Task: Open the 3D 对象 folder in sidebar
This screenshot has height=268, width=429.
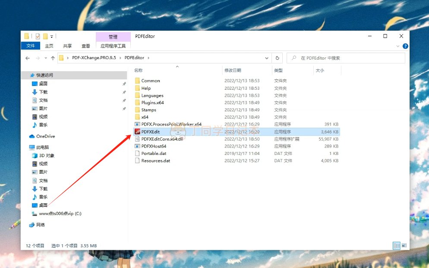Action: tap(47, 155)
